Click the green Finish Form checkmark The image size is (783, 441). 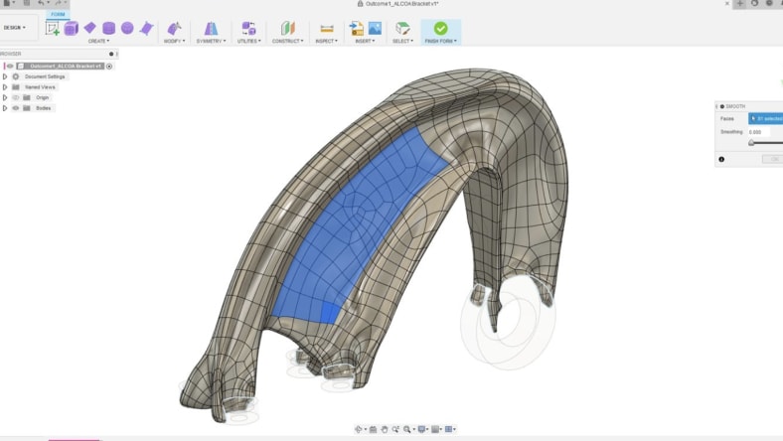[x=440, y=29]
